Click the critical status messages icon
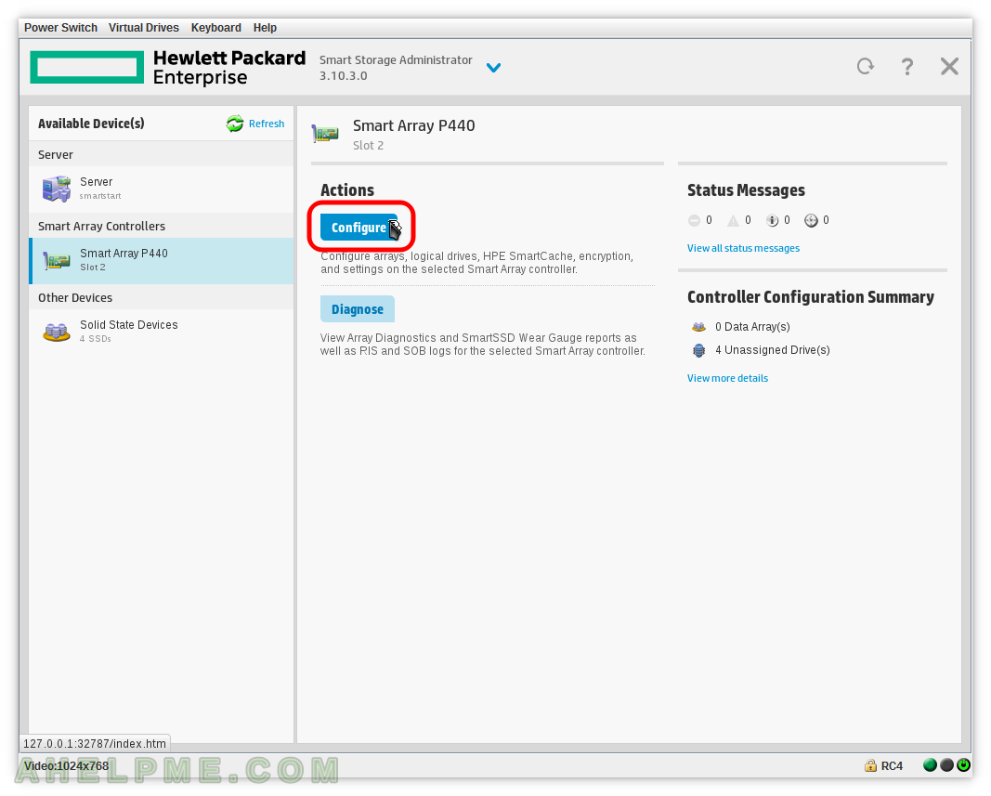Screen dimensions: 991x796 [x=694, y=220]
